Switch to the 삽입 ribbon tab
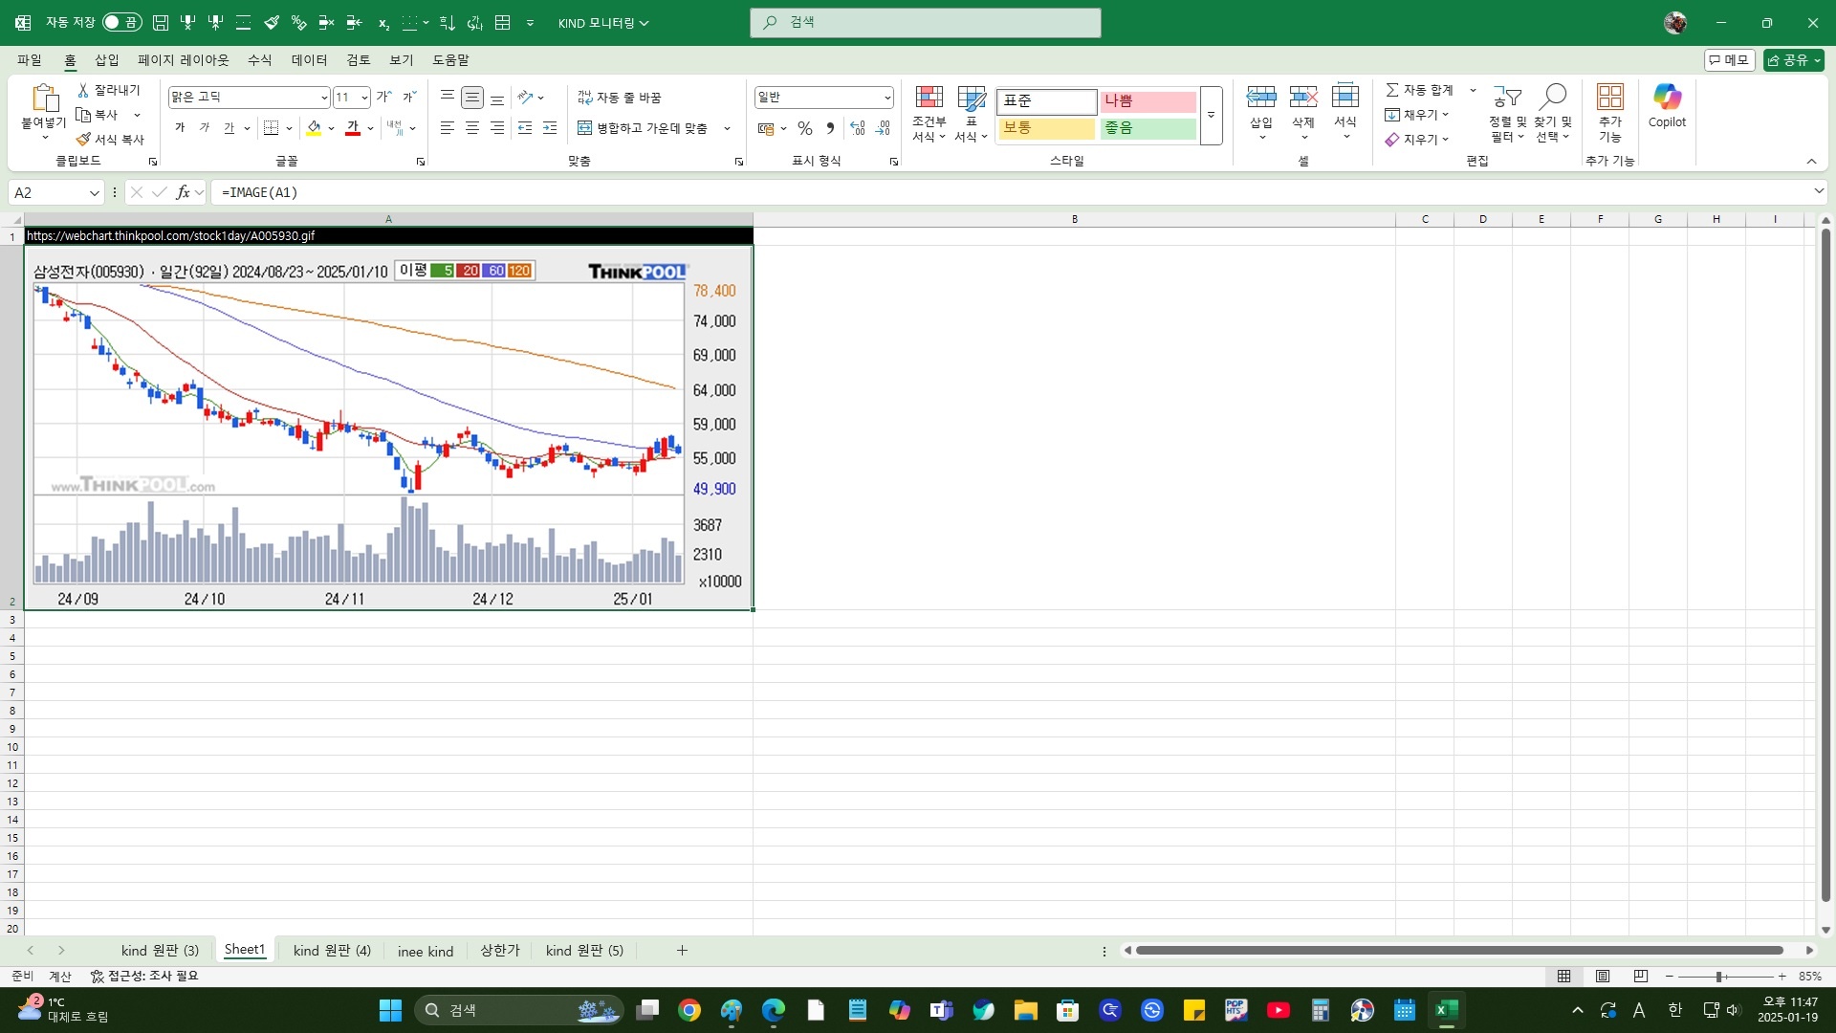Image resolution: width=1836 pixels, height=1033 pixels. pos(107,60)
